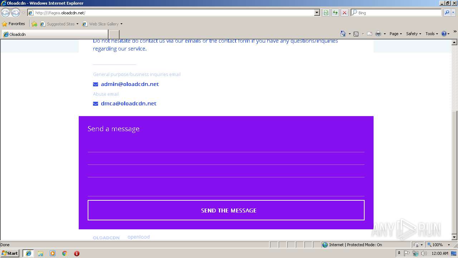Click the Print icon
Screen dimensions: 458x258
pyautogui.click(x=378, y=34)
